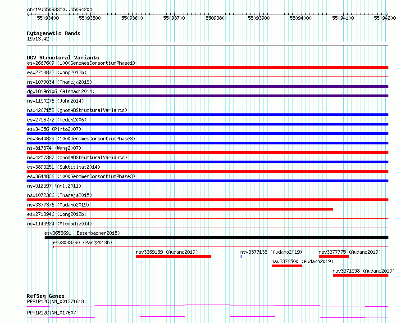The height and width of the screenshot is (323, 401).
Task: Click the nsv3377376 (Audano2019) label
Action: 58,205
